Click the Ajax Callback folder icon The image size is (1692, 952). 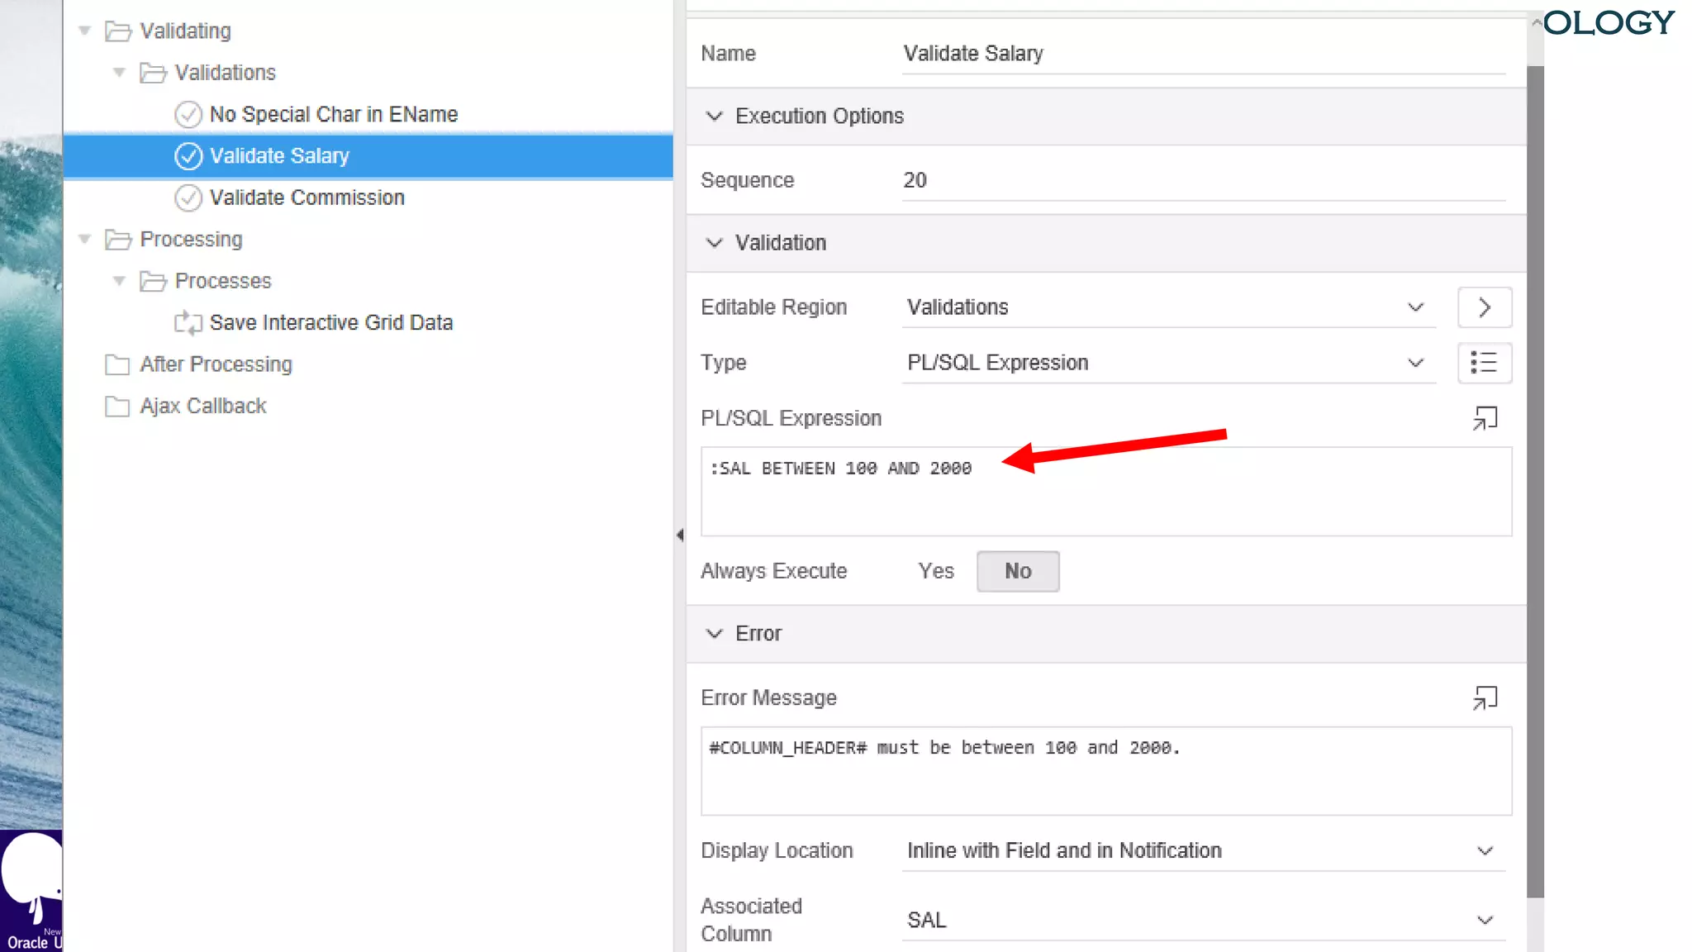click(117, 407)
